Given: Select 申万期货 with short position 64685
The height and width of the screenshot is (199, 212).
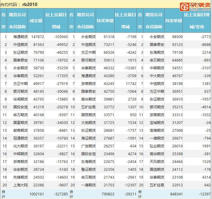Looking at the screenshot, I should pyautogui.click(x=157, y=60).
